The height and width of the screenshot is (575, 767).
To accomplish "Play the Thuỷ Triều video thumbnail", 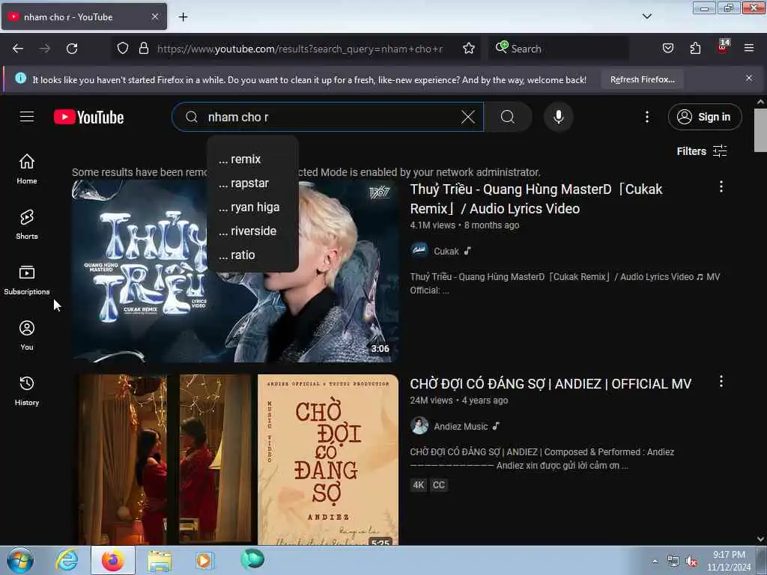I will point(235,271).
